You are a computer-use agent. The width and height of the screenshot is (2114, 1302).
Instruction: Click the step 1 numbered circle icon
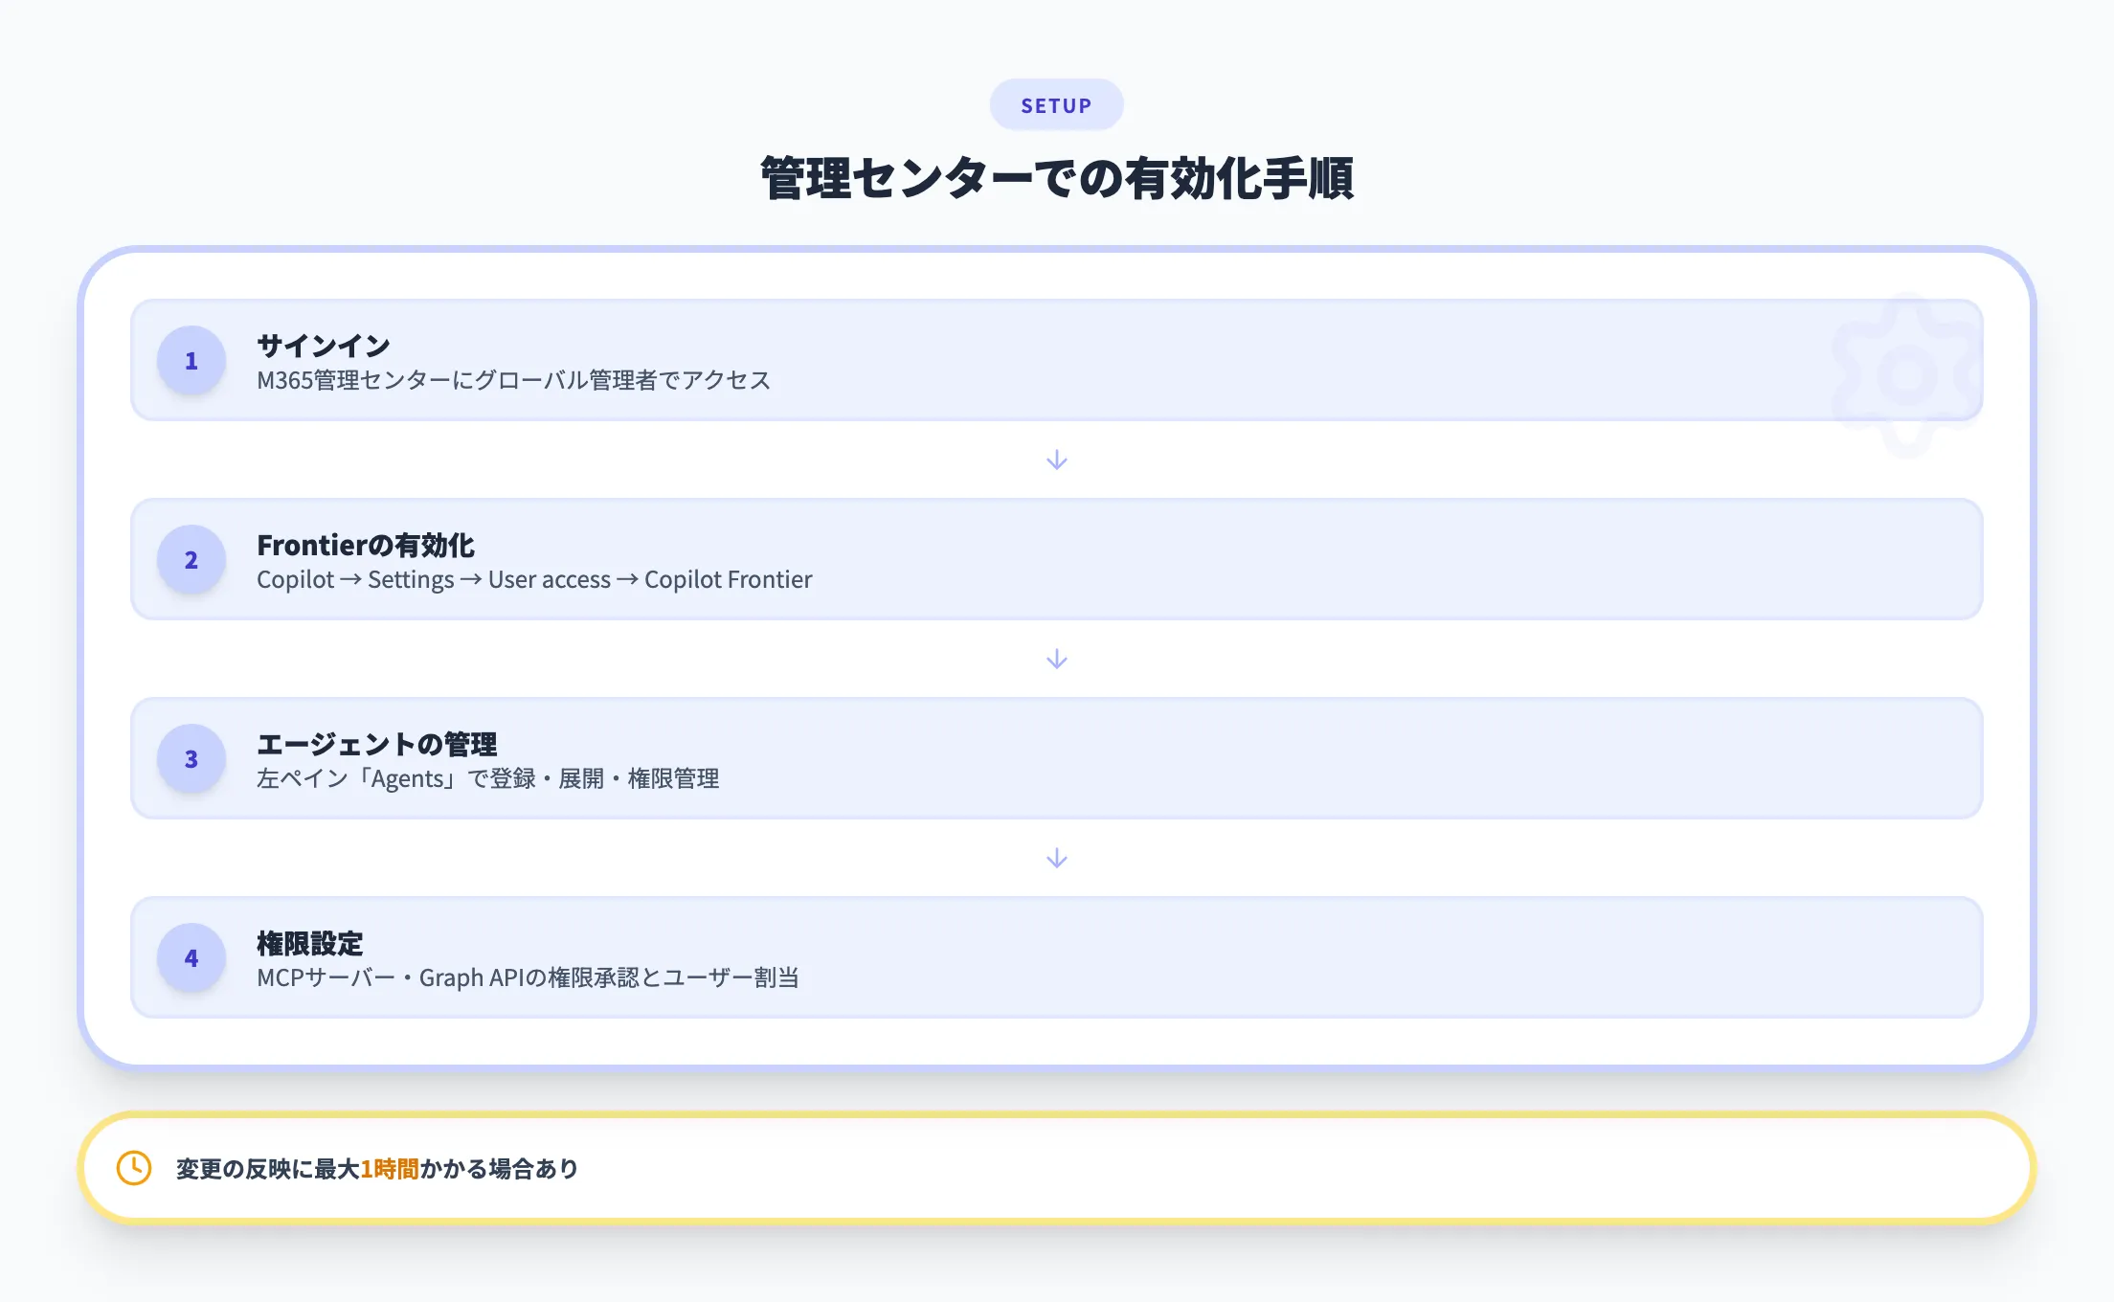[x=191, y=361]
